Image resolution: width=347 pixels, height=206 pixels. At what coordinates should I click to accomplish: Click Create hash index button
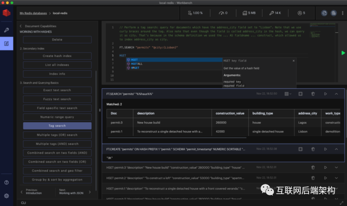(x=57, y=56)
